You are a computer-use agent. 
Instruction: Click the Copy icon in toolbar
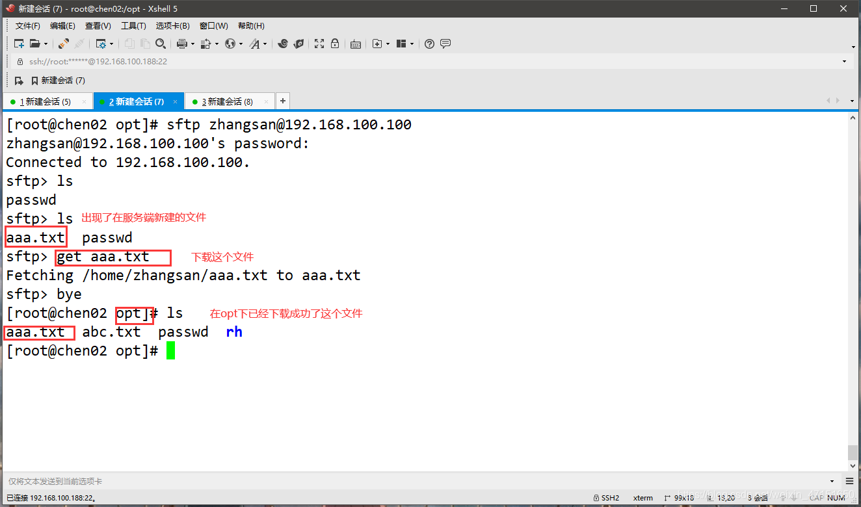pyautogui.click(x=129, y=44)
